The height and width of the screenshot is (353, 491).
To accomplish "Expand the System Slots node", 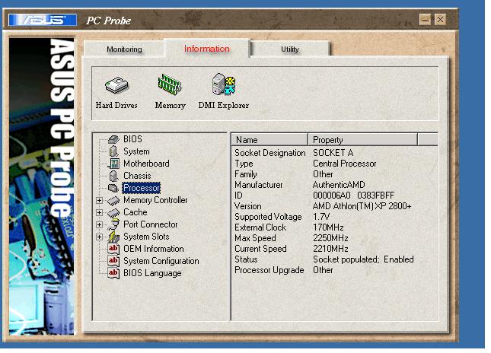I will click(x=99, y=237).
